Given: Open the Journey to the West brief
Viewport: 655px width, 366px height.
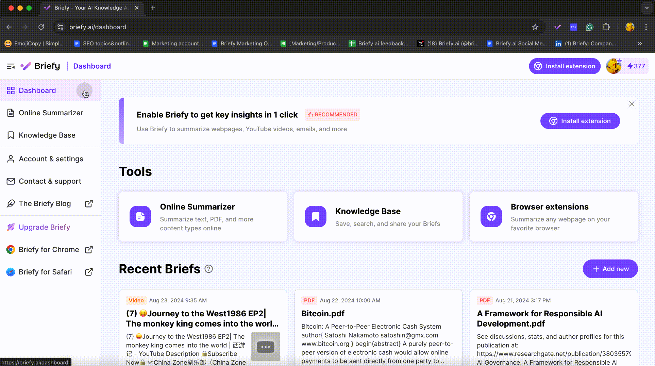Looking at the screenshot, I should (203, 328).
